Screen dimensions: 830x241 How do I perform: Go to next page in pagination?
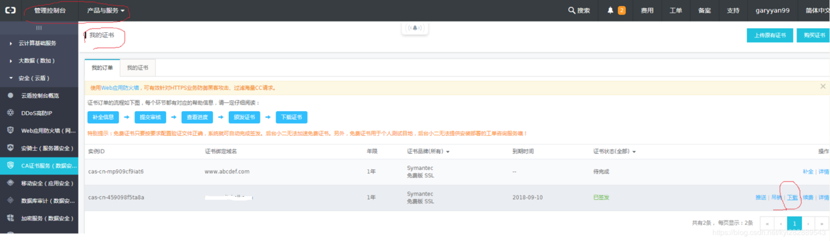tap(809, 223)
